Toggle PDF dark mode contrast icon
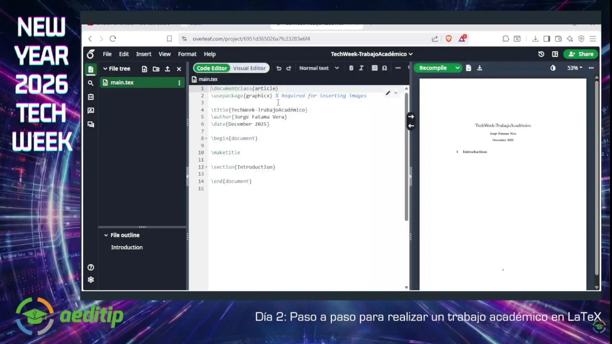 tap(553, 68)
